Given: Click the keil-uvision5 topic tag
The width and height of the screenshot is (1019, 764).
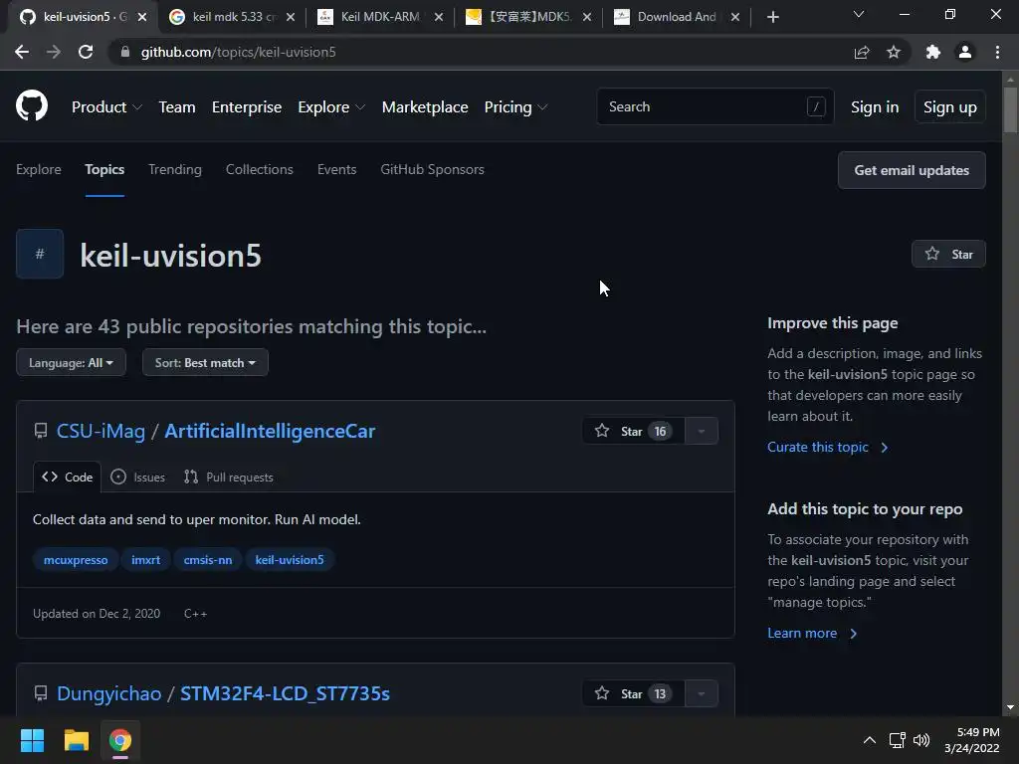Looking at the screenshot, I should tap(290, 560).
